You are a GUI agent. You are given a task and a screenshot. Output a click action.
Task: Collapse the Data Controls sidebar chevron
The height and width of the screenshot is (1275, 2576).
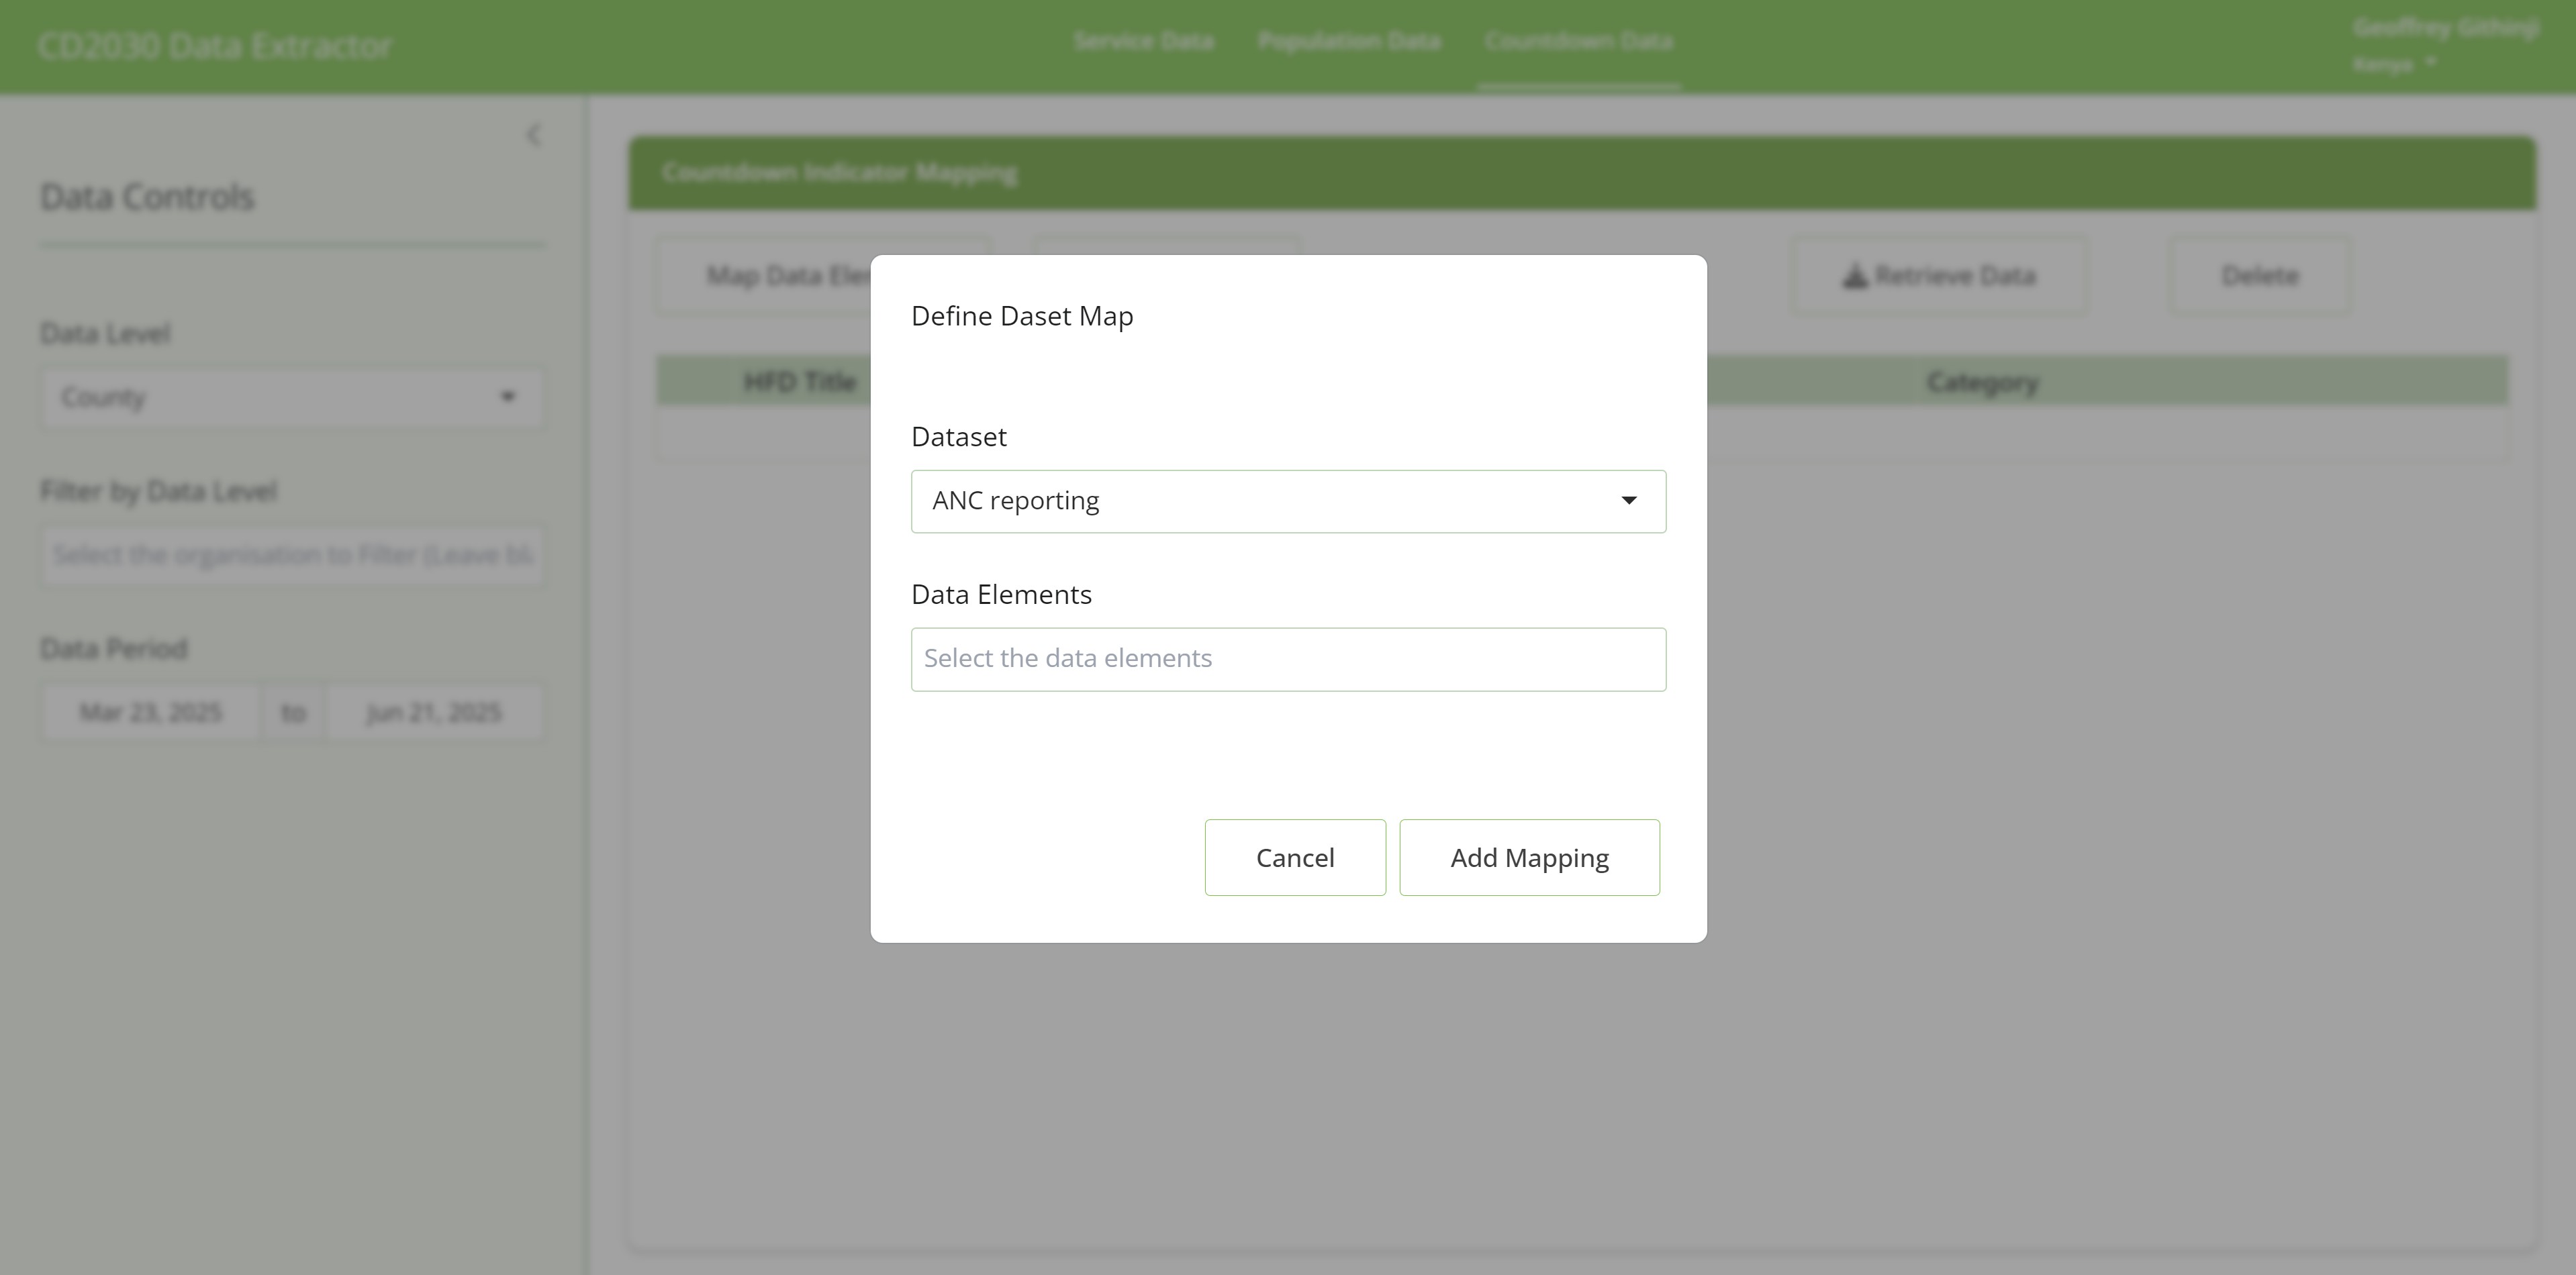click(534, 135)
